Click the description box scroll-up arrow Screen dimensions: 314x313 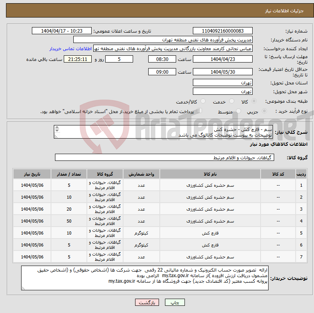tap(57, 127)
